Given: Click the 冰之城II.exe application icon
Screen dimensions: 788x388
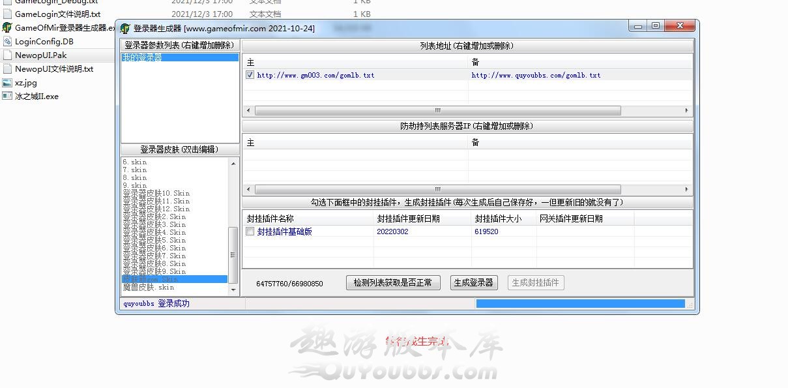Looking at the screenshot, I should tap(7, 96).
